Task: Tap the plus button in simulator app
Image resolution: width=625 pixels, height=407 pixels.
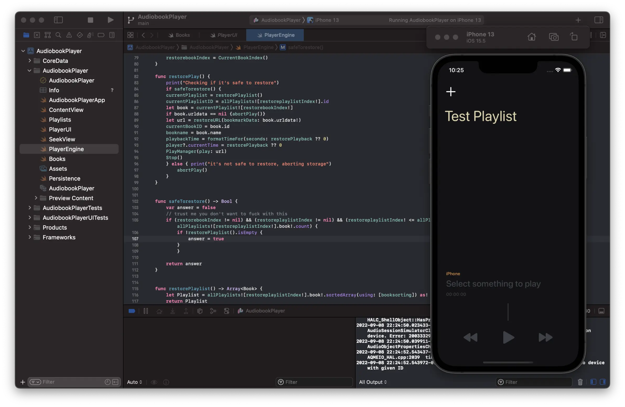Action: (451, 92)
